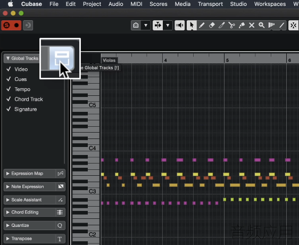The height and width of the screenshot is (245, 299).
Task: Click the Retrospective Record icon
Action: (x=28, y=25)
